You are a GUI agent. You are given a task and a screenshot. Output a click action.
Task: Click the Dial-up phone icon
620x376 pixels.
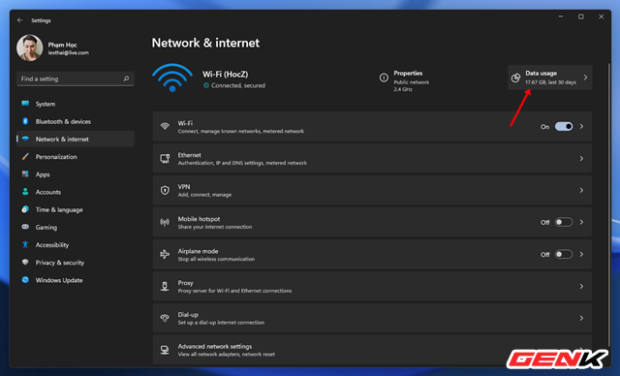tap(165, 318)
